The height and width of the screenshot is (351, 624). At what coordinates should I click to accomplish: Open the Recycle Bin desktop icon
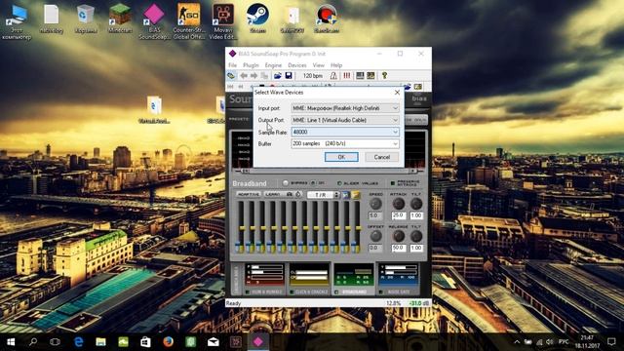[x=85, y=19]
